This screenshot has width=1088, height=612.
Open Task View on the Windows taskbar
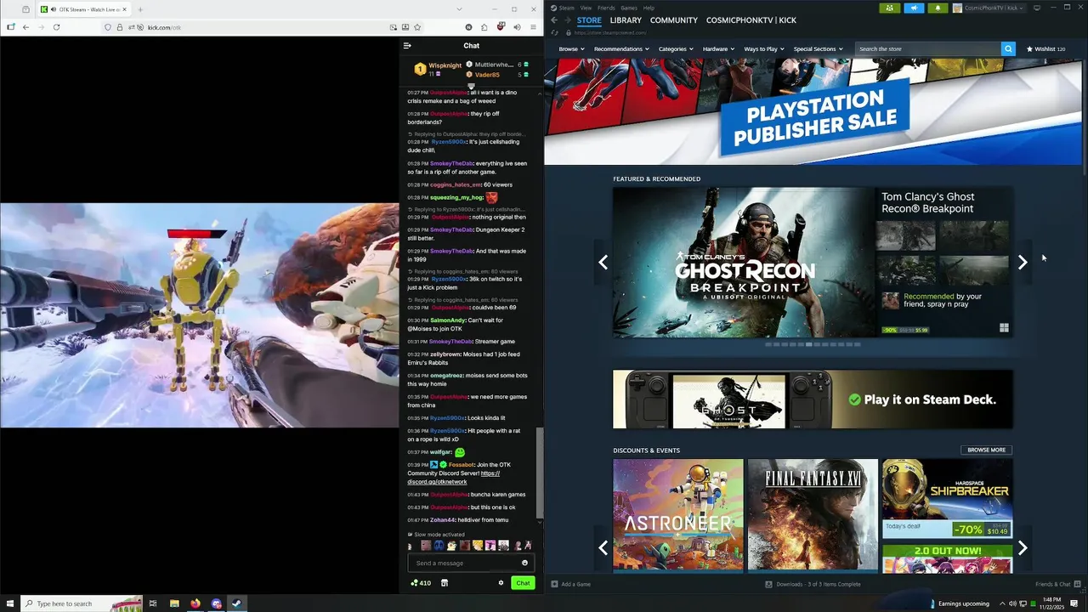[153, 603]
